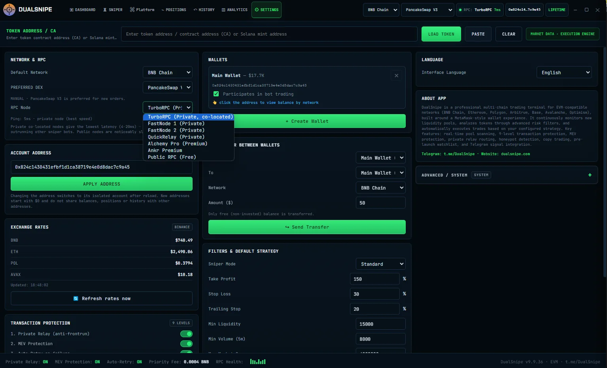Switch to the Dashboard tab
Screen dimensions: 607x368
click(83, 10)
